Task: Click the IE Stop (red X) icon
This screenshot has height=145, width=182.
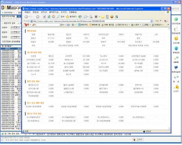Action: pos(44,16)
